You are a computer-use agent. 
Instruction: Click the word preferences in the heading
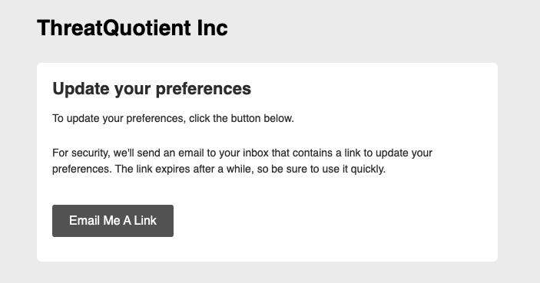(x=204, y=90)
